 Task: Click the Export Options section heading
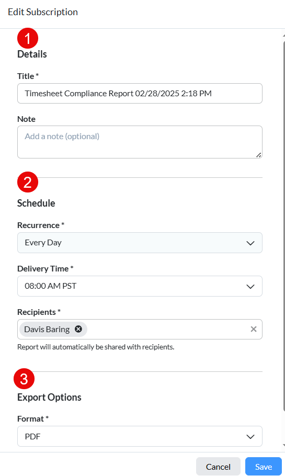click(x=49, y=397)
